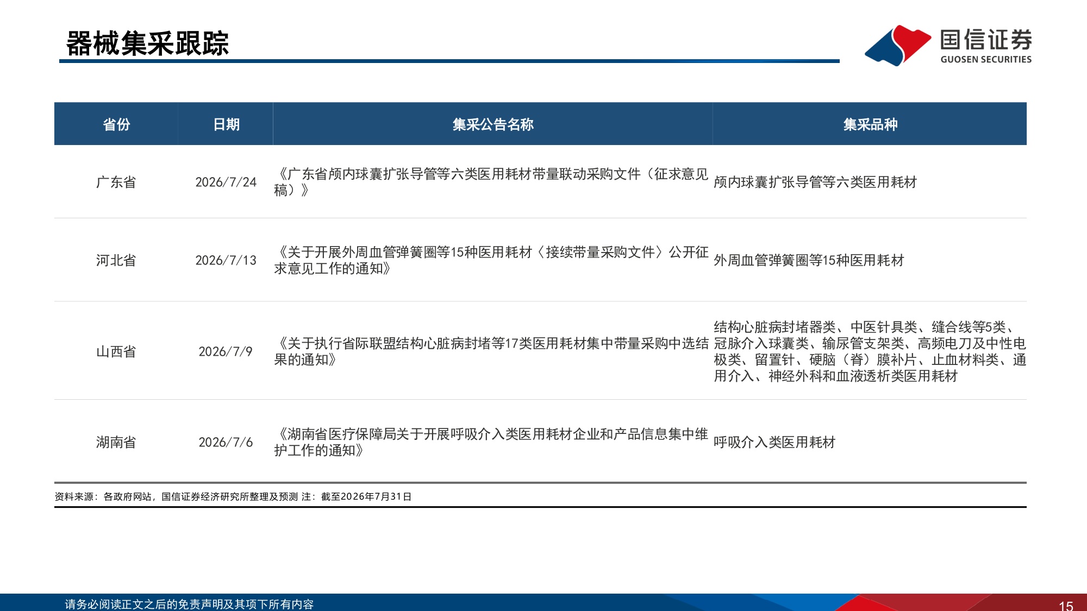The image size is (1087, 611).
Task: Click the 日期 column header
Action: tap(226, 124)
